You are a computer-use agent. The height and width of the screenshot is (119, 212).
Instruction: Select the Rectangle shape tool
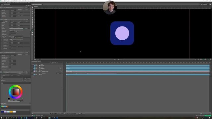click(x=32, y=20)
